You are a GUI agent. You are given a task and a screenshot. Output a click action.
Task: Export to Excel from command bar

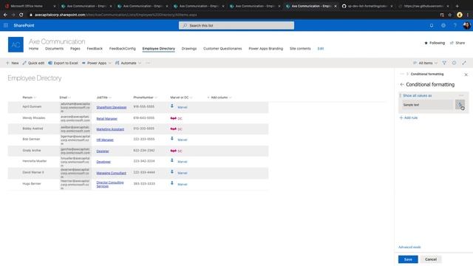tap(63, 63)
